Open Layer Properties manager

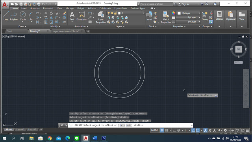point(101,17)
